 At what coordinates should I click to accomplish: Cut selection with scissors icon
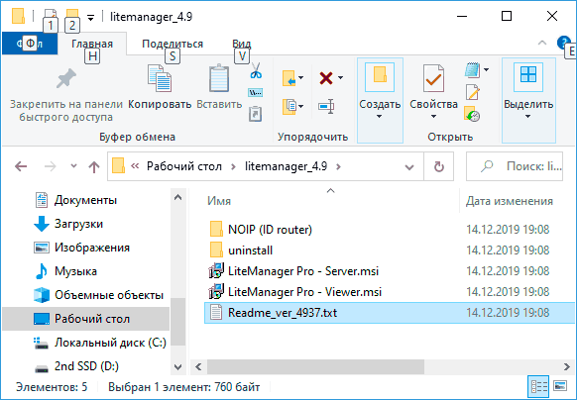point(256,70)
